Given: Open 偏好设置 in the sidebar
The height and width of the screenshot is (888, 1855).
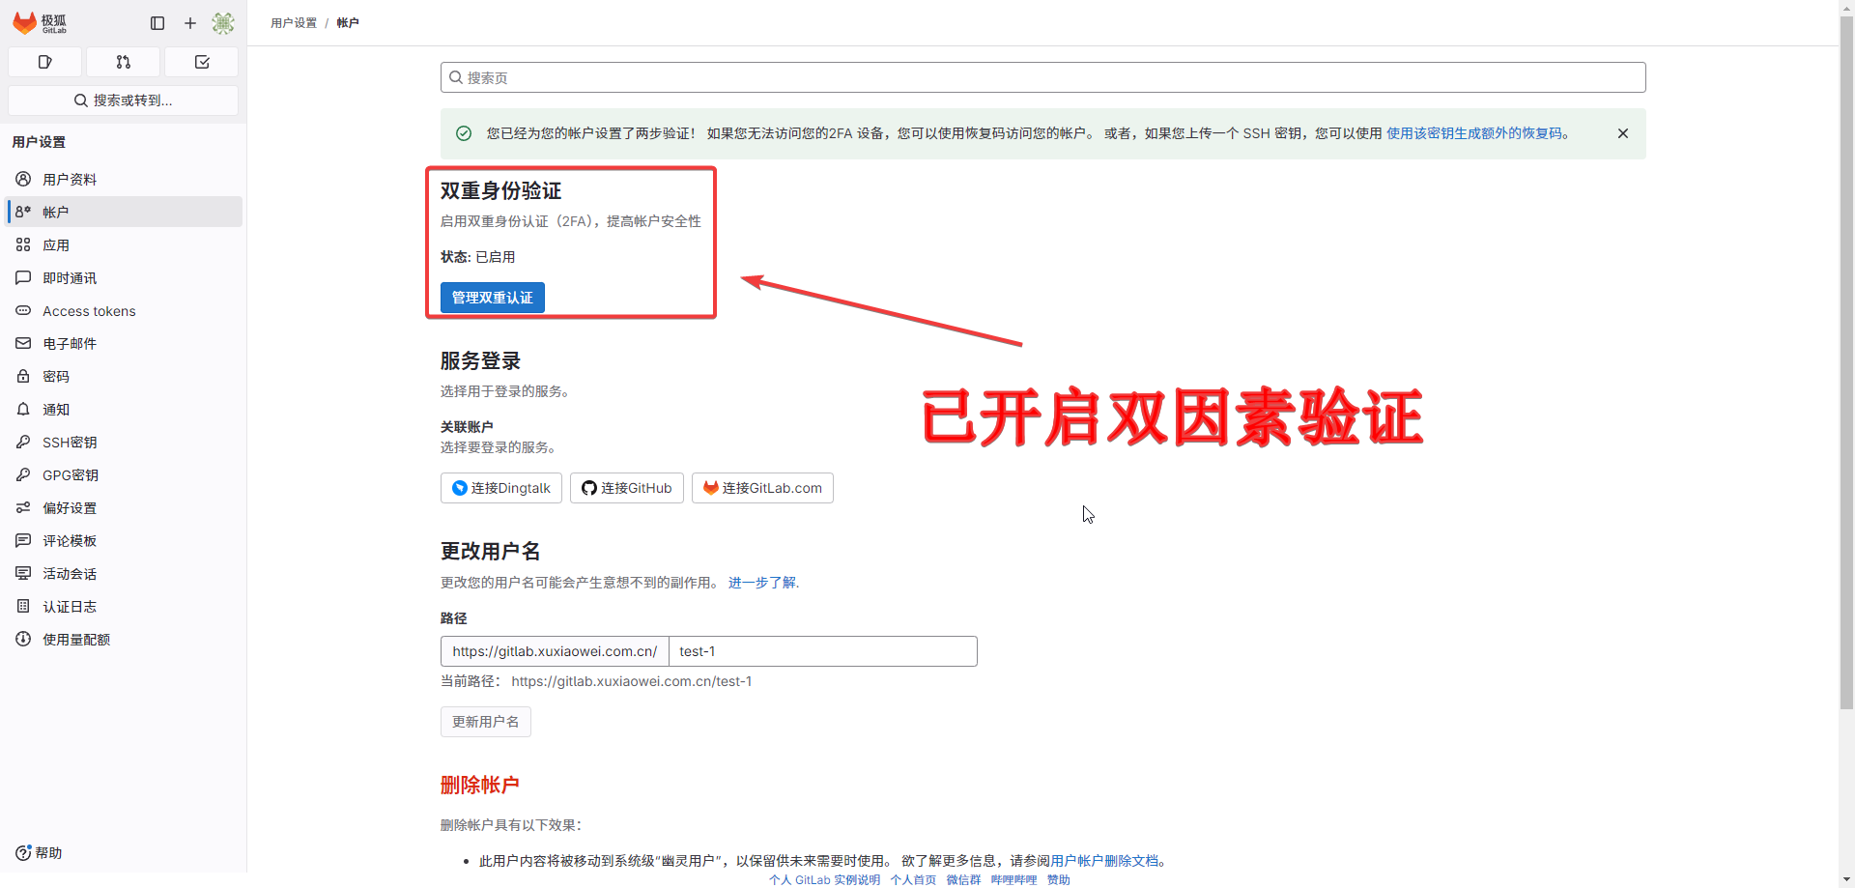Looking at the screenshot, I should point(70,508).
